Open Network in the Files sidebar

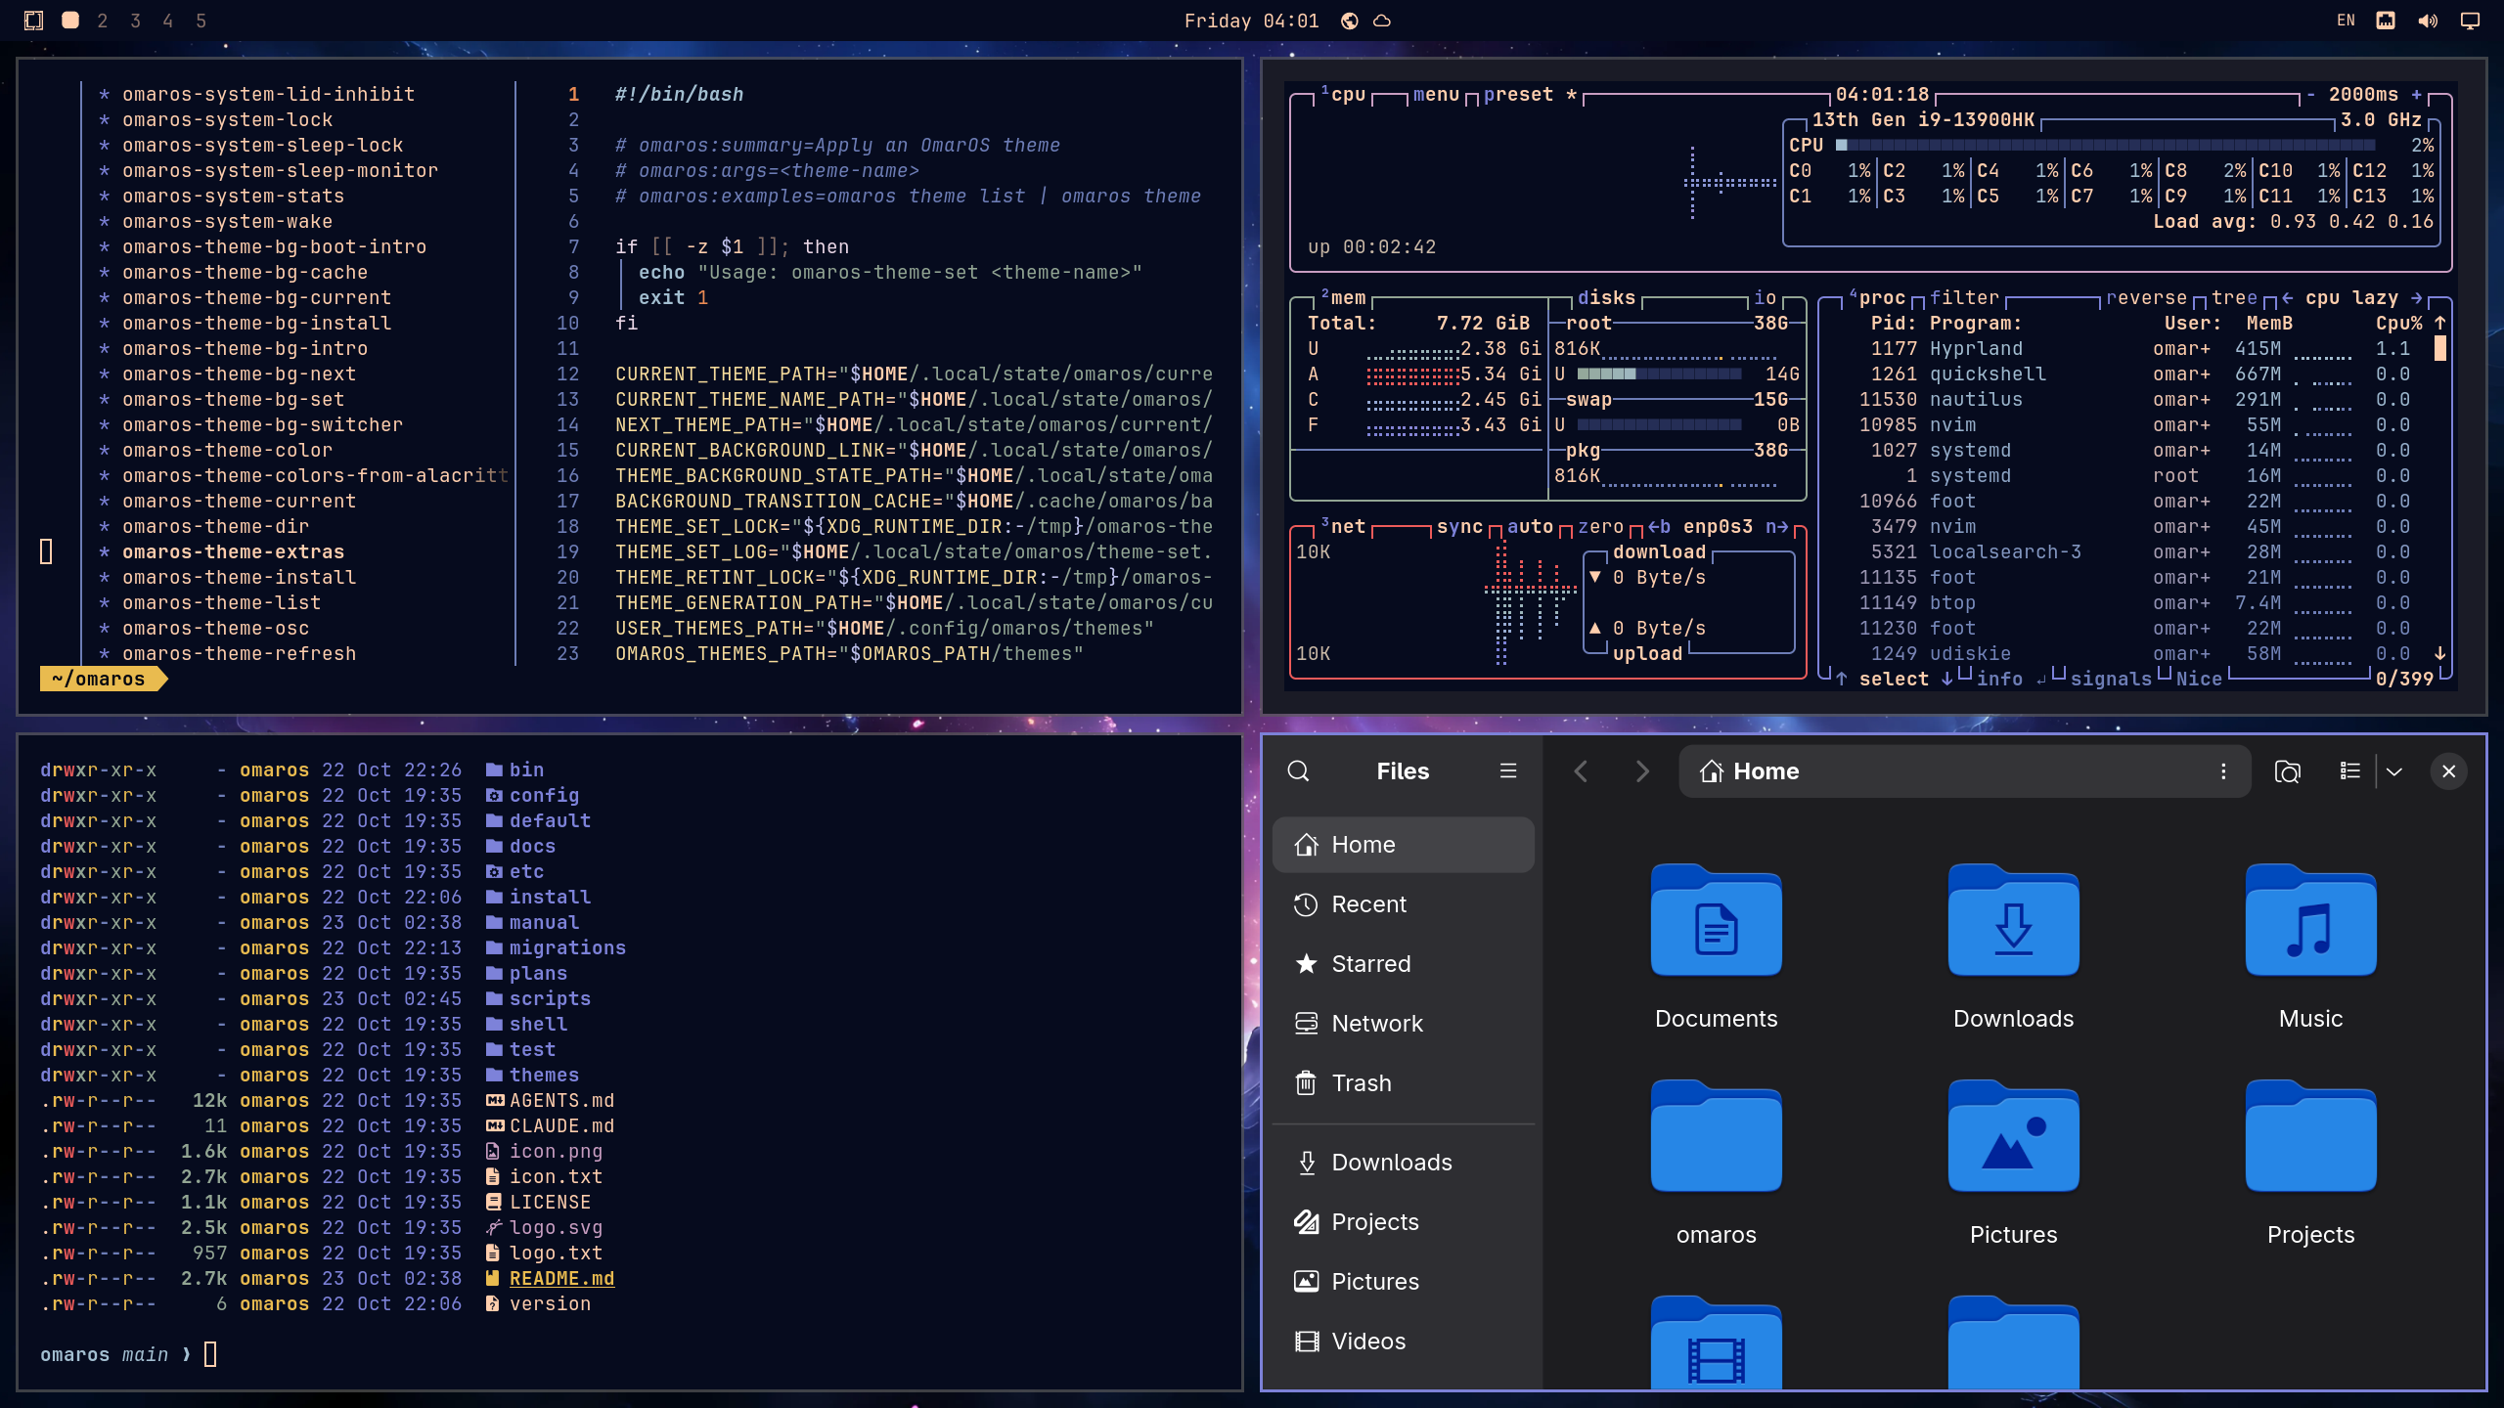tap(1403, 1024)
